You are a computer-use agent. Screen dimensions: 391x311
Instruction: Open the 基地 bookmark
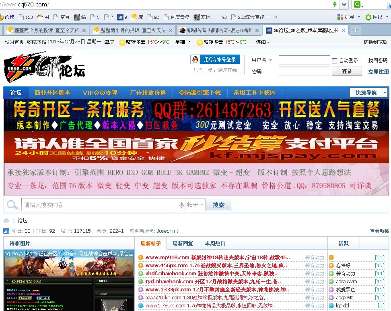point(202,17)
